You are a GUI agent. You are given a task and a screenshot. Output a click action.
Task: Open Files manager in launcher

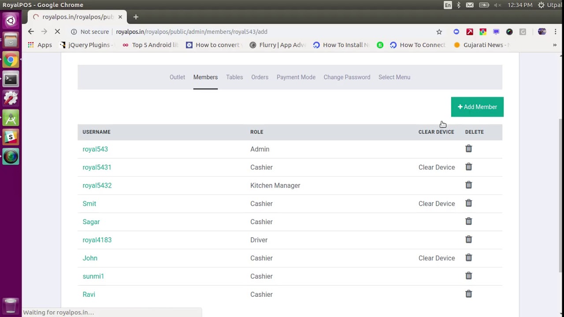[11, 40]
